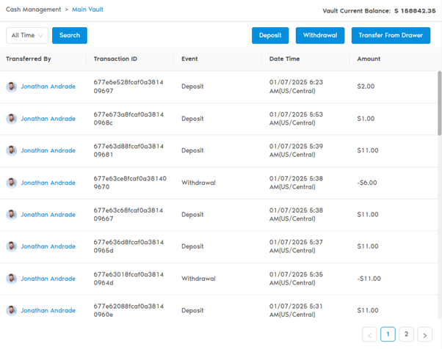Open the Withdrawal button

click(319, 35)
